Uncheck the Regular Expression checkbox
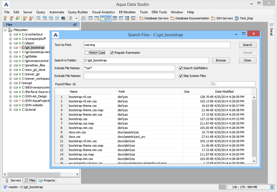The height and width of the screenshot is (192, 277). pos(112,53)
